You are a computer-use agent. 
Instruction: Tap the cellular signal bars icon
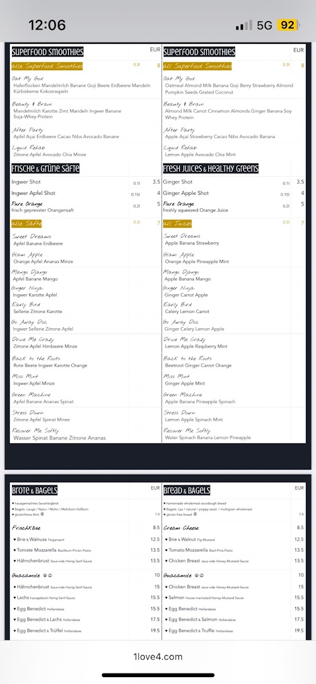coord(244,26)
